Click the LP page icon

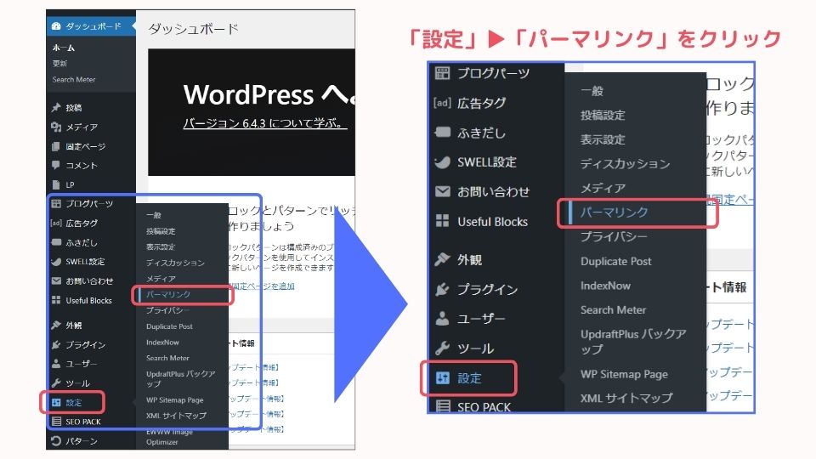[56, 184]
